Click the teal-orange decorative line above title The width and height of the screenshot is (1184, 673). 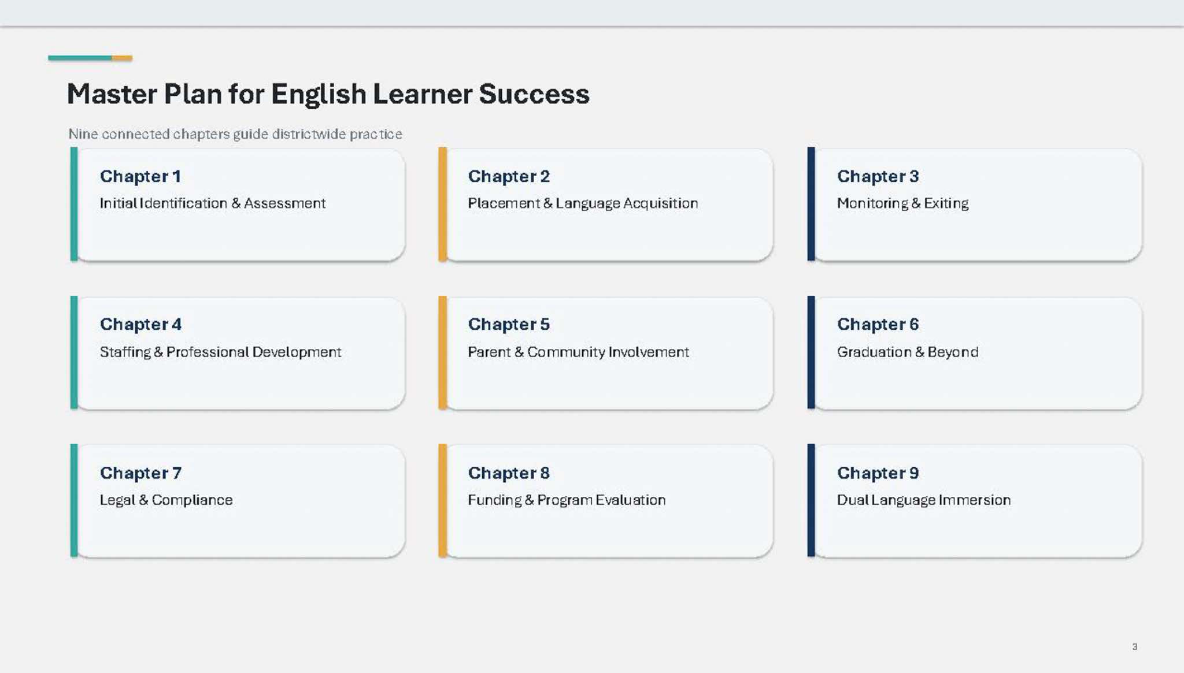90,58
